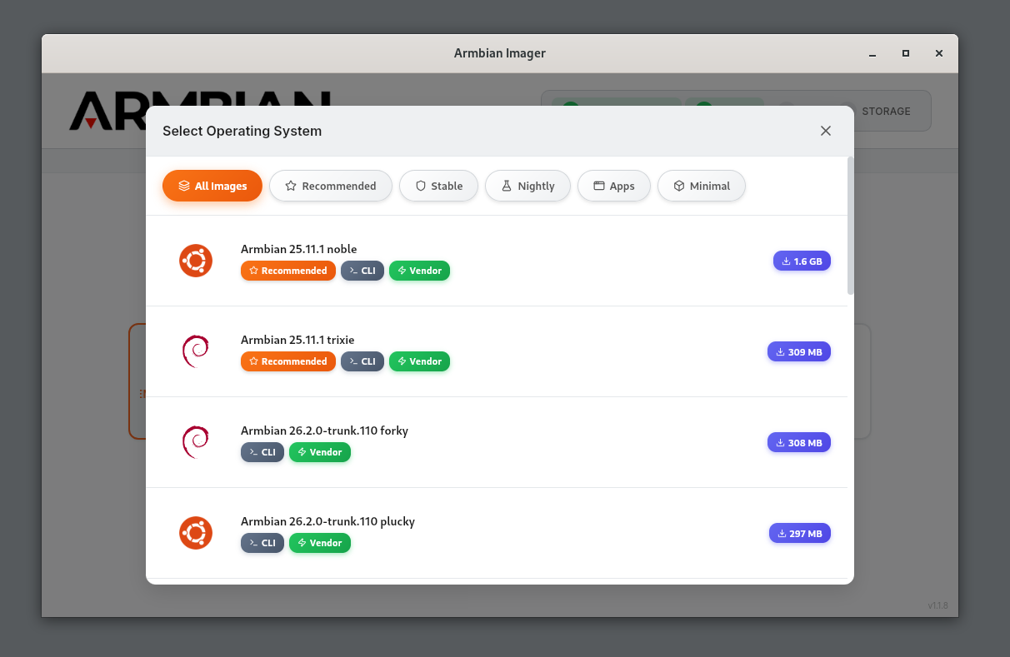Screen dimensions: 1010x657
Task: Click the 308 MB download badge
Action: [x=799, y=442]
